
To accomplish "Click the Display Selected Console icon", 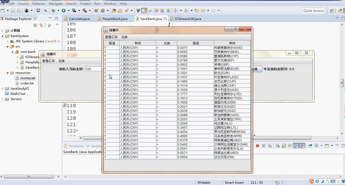I will click(x=317, y=146).
